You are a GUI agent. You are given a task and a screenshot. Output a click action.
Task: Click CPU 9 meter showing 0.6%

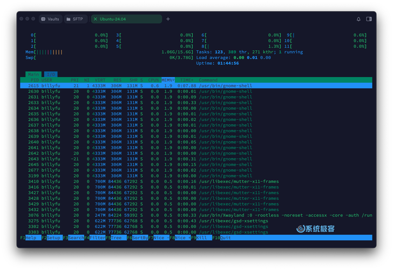click(327, 35)
